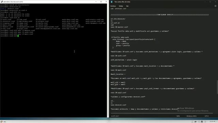Click 'nano 10-mail.conf' line in Notepad
This screenshot has height=123, width=218.
[x=118, y=70]
